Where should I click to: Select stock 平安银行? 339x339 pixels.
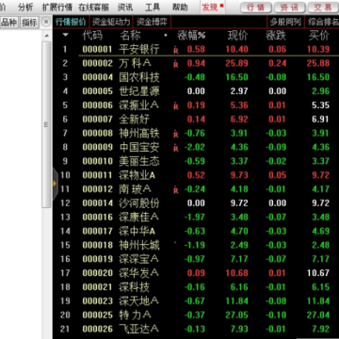(139, 49)
